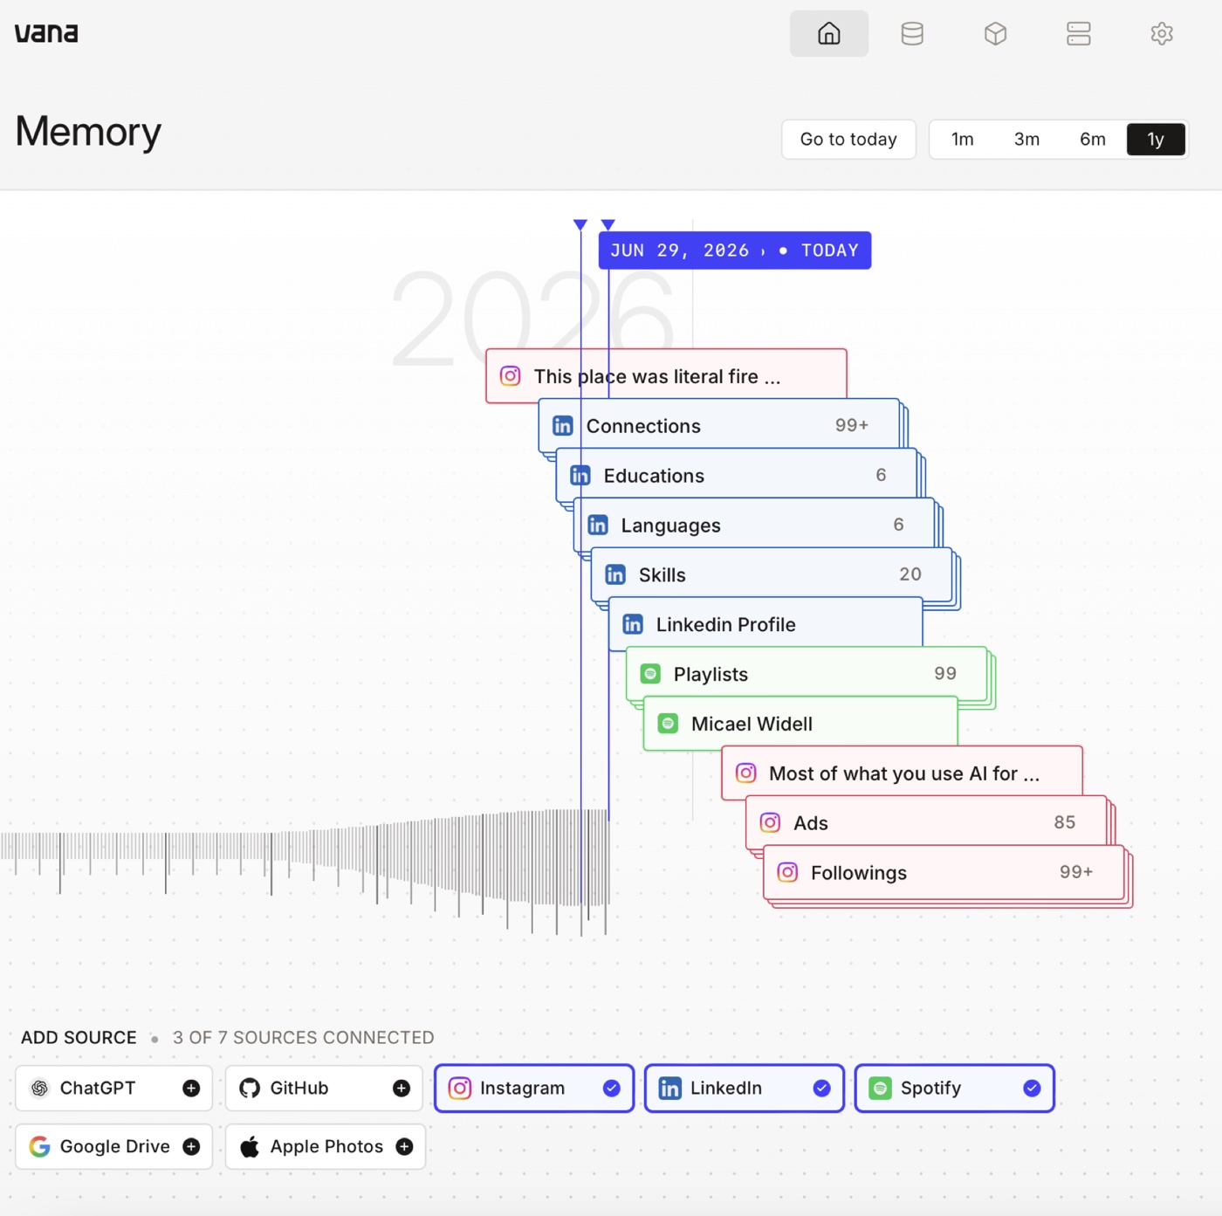
Task: Select the 6m time range
Action: click(x=1092, y=139)
